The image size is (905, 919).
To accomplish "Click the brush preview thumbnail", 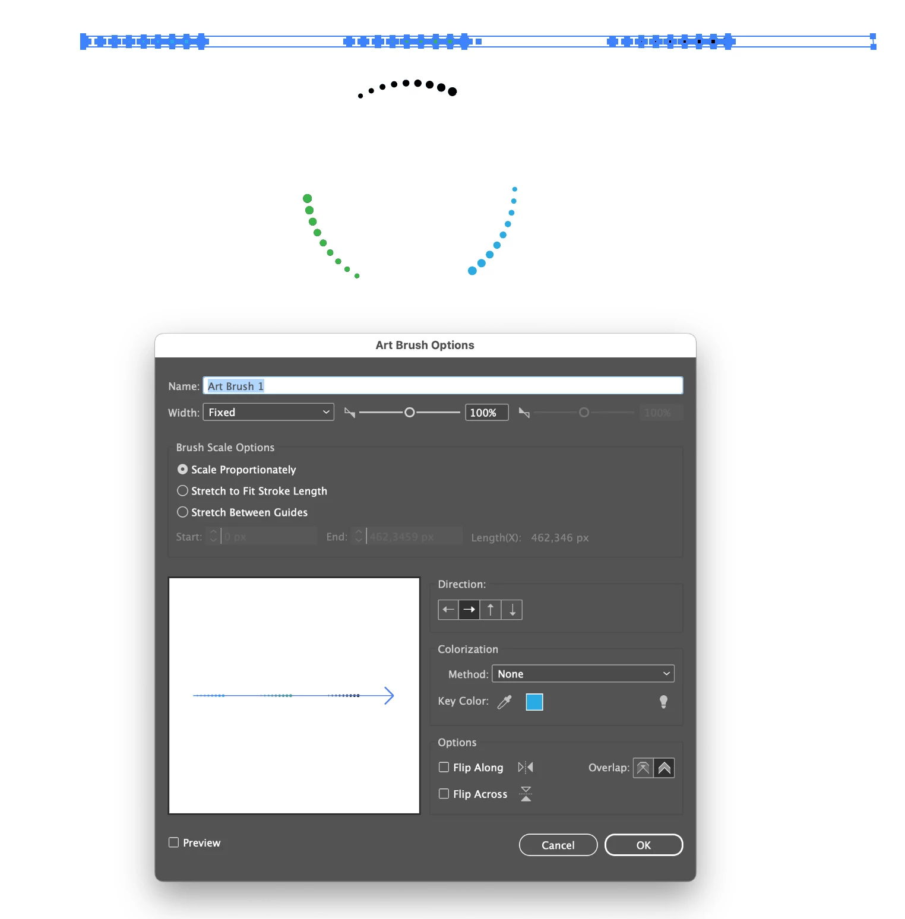I will coord(294,696).
